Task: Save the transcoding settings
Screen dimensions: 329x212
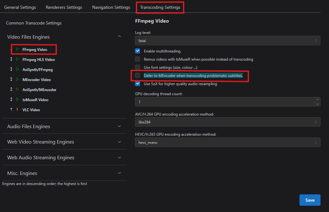Action: (x=310, y=200)
